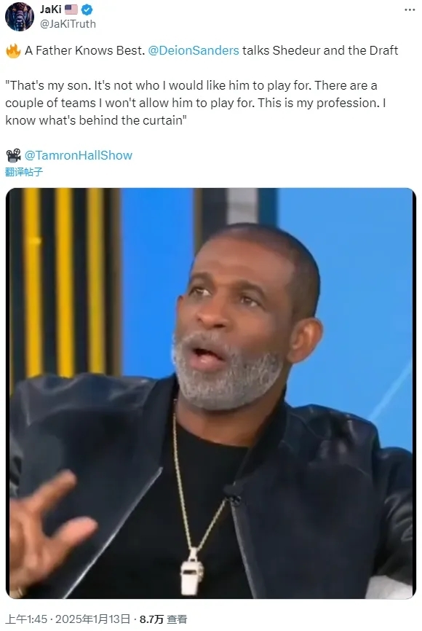This screenshot has width=422, height=631.
Task: Click the fire emoji starting the post
Action: point(13,51)
